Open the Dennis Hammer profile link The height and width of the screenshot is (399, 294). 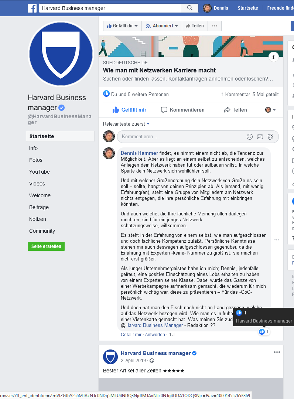139,153
